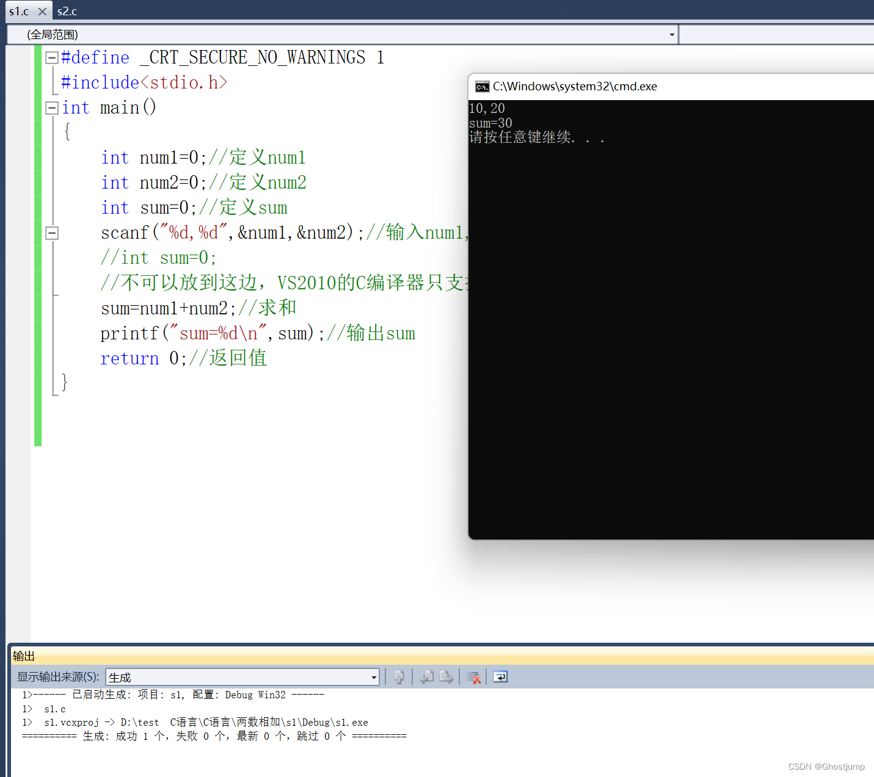The width and height of the screenshot is (874, 777).
Task: Click the CSDN @Ghostjump watermark text
Action: [827, 766]
